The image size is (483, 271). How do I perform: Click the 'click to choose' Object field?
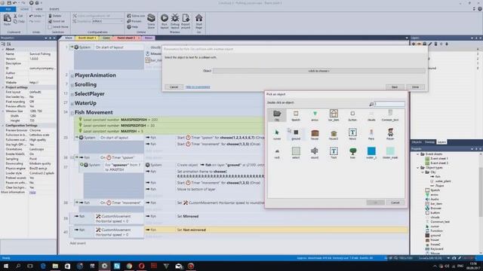click(318, 71)
